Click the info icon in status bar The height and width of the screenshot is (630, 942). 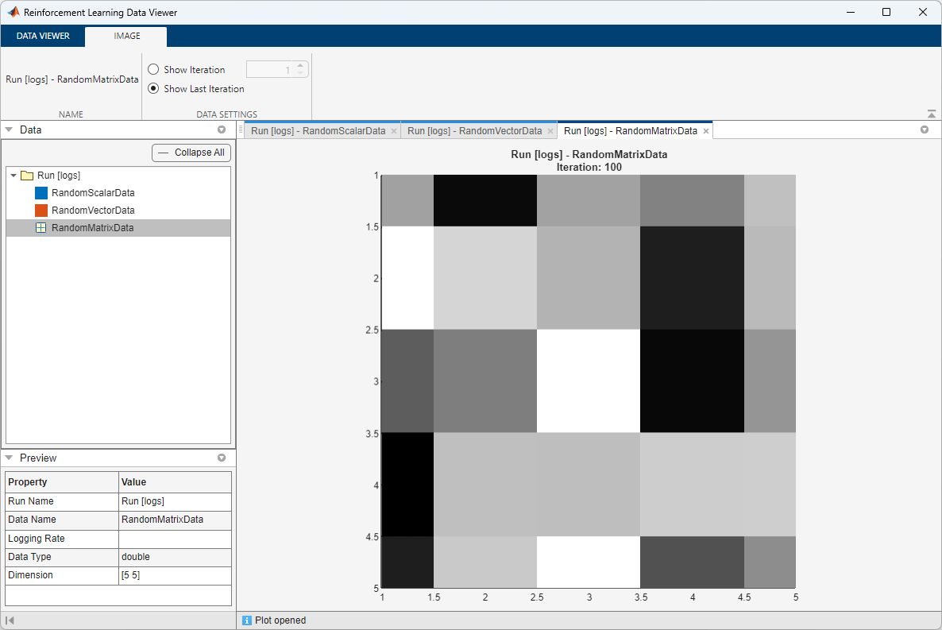246,620
